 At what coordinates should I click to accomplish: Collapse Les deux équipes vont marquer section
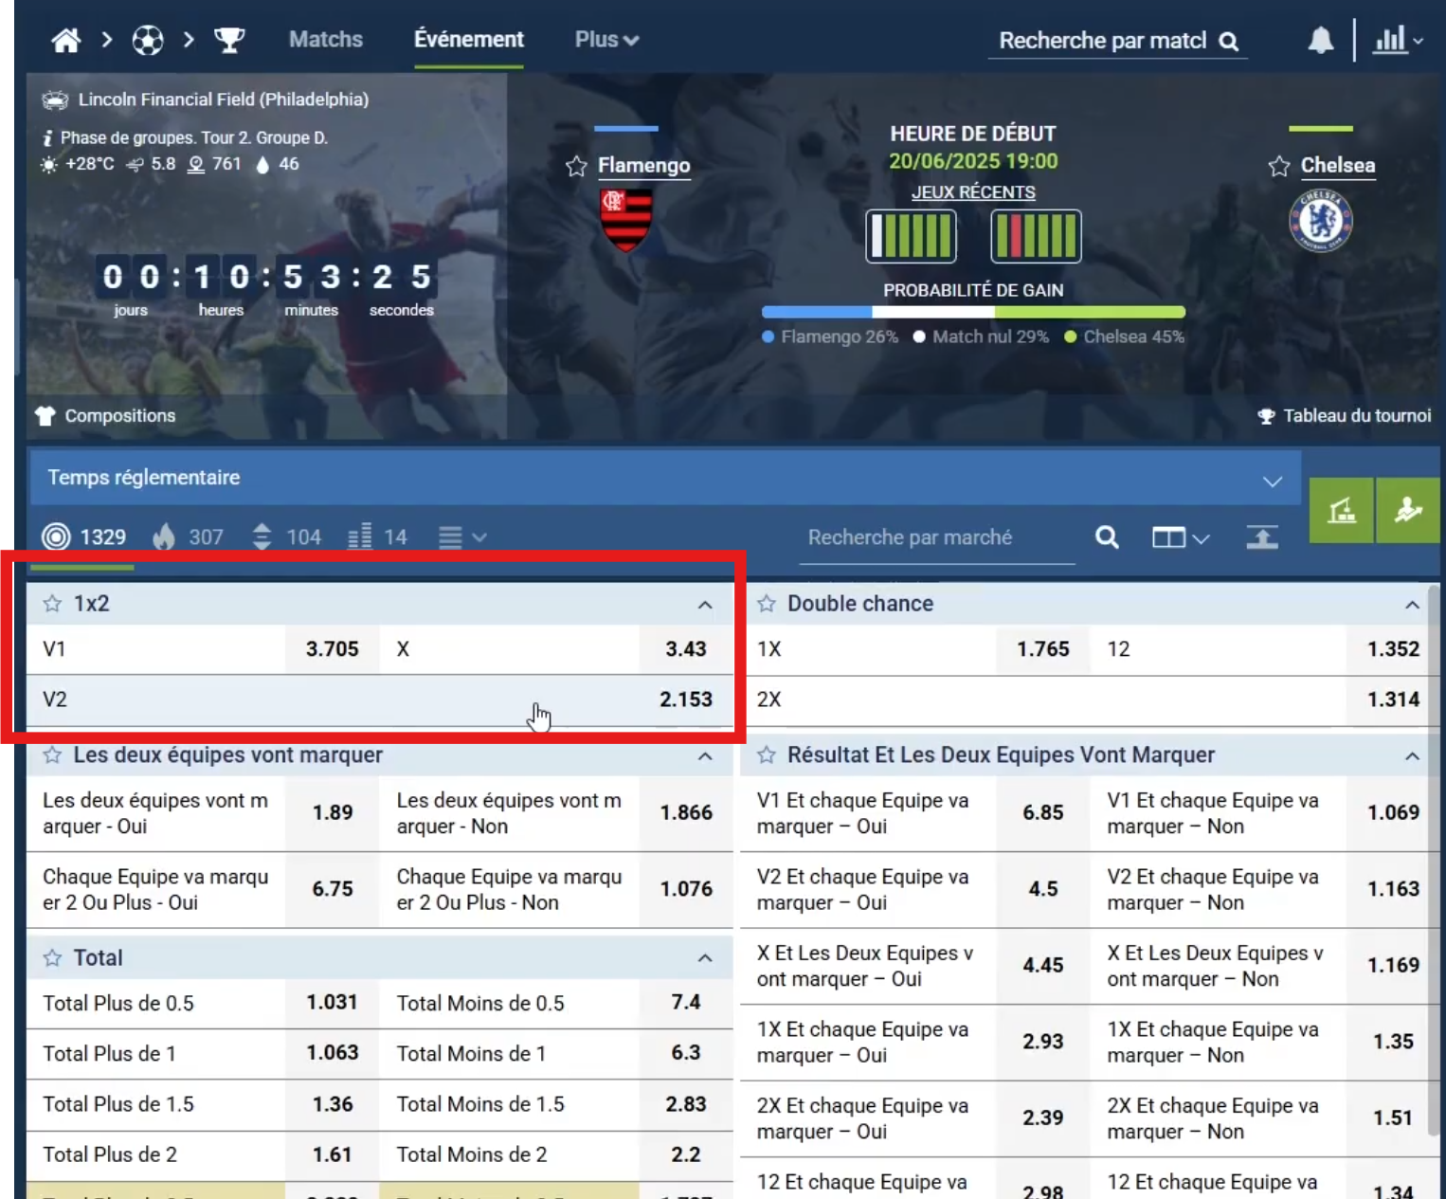(705, 756)
